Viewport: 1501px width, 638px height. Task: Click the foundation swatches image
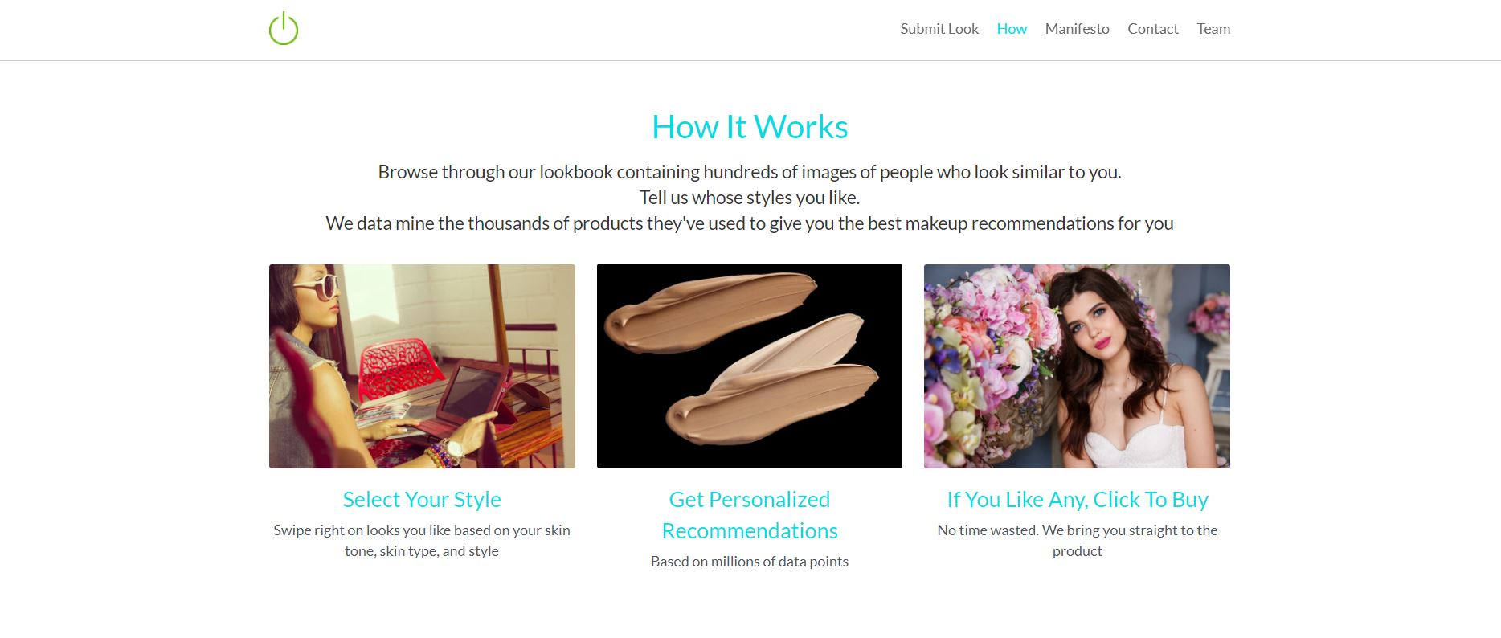(749, 366)
